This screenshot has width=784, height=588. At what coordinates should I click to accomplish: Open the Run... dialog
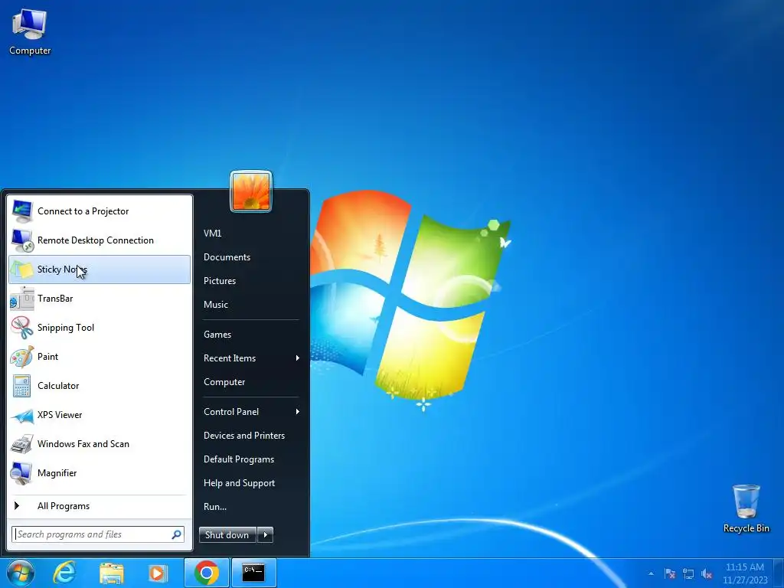point(215,507)
